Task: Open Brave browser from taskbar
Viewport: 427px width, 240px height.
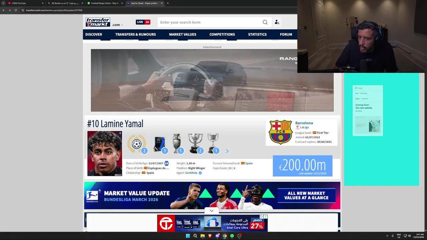Action: 210,236
